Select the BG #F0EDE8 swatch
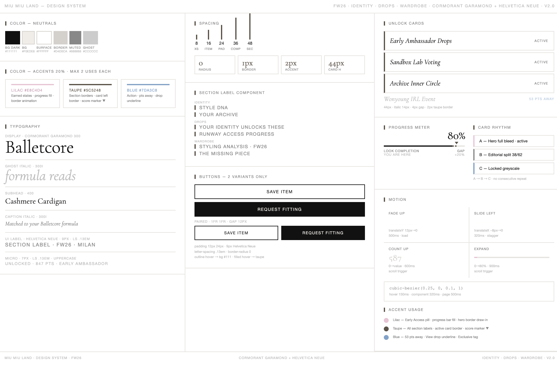The width and height of the screenshot is (557, 370). (28, 38)
